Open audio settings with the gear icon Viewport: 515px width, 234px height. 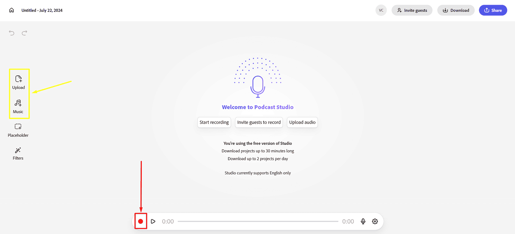point(375,221)
